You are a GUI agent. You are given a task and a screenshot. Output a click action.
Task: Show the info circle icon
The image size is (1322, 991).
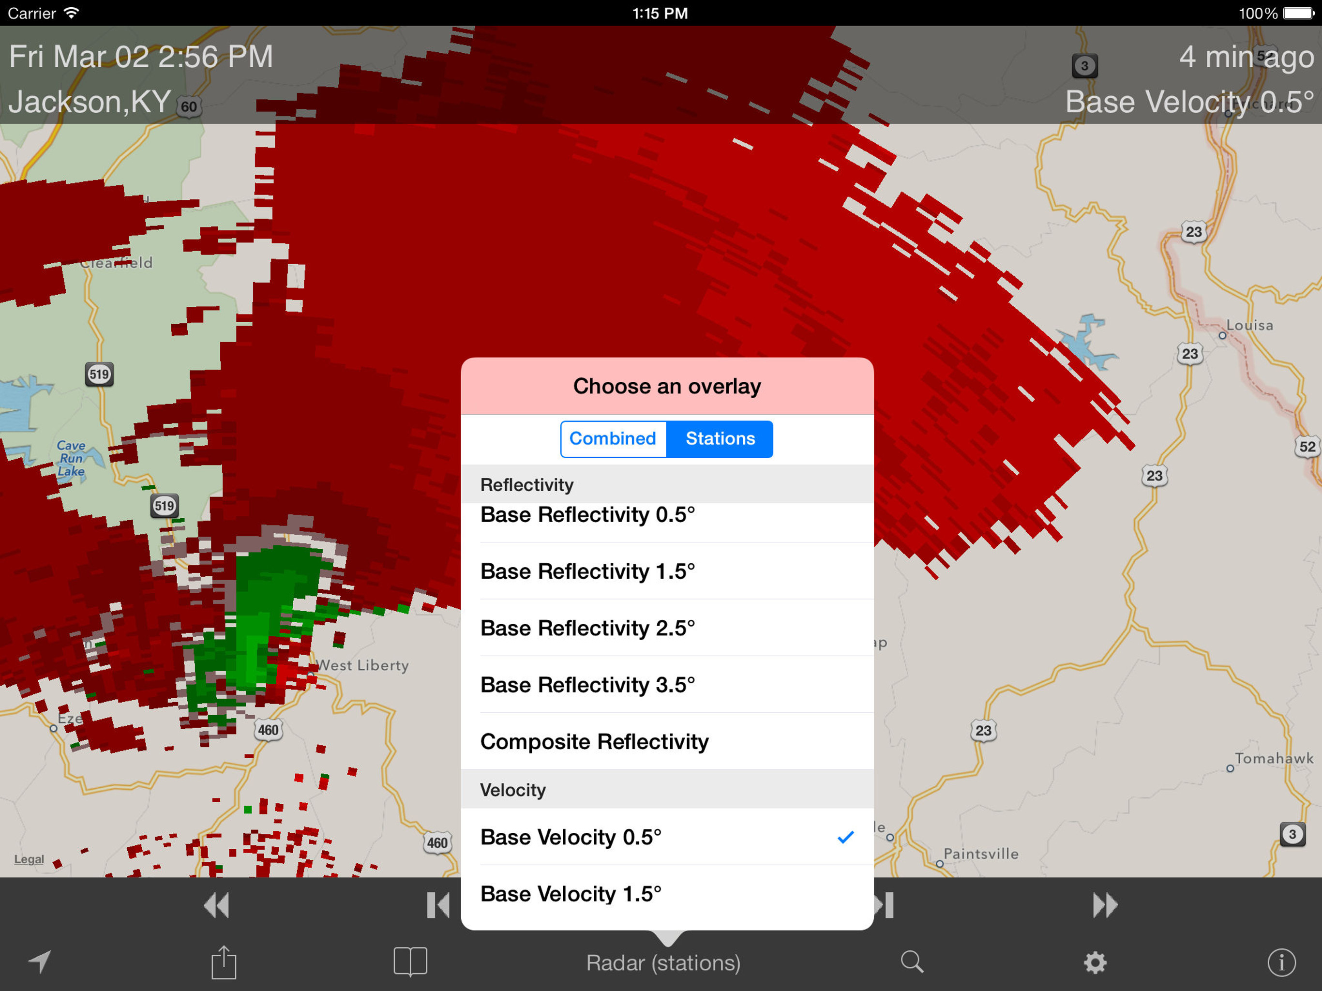click(x=1281, y=962)
